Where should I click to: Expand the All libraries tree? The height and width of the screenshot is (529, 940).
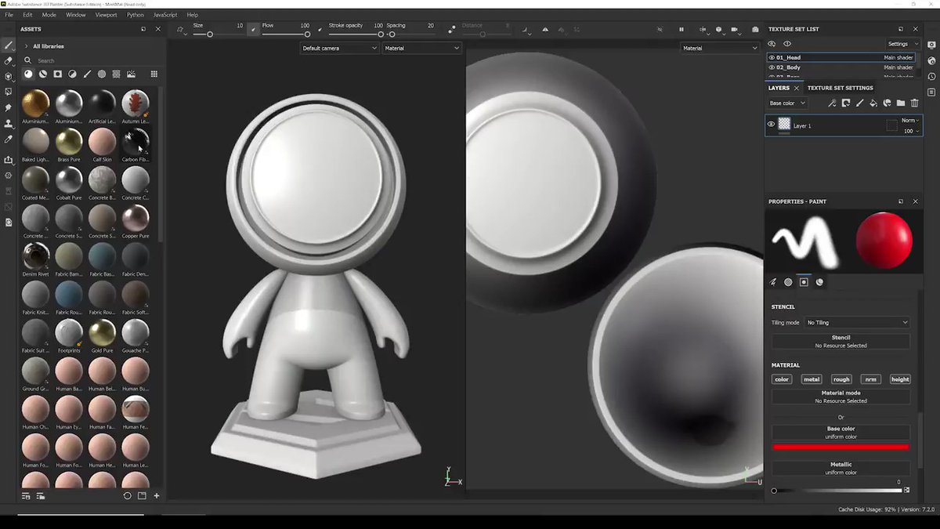coord(27,46)
